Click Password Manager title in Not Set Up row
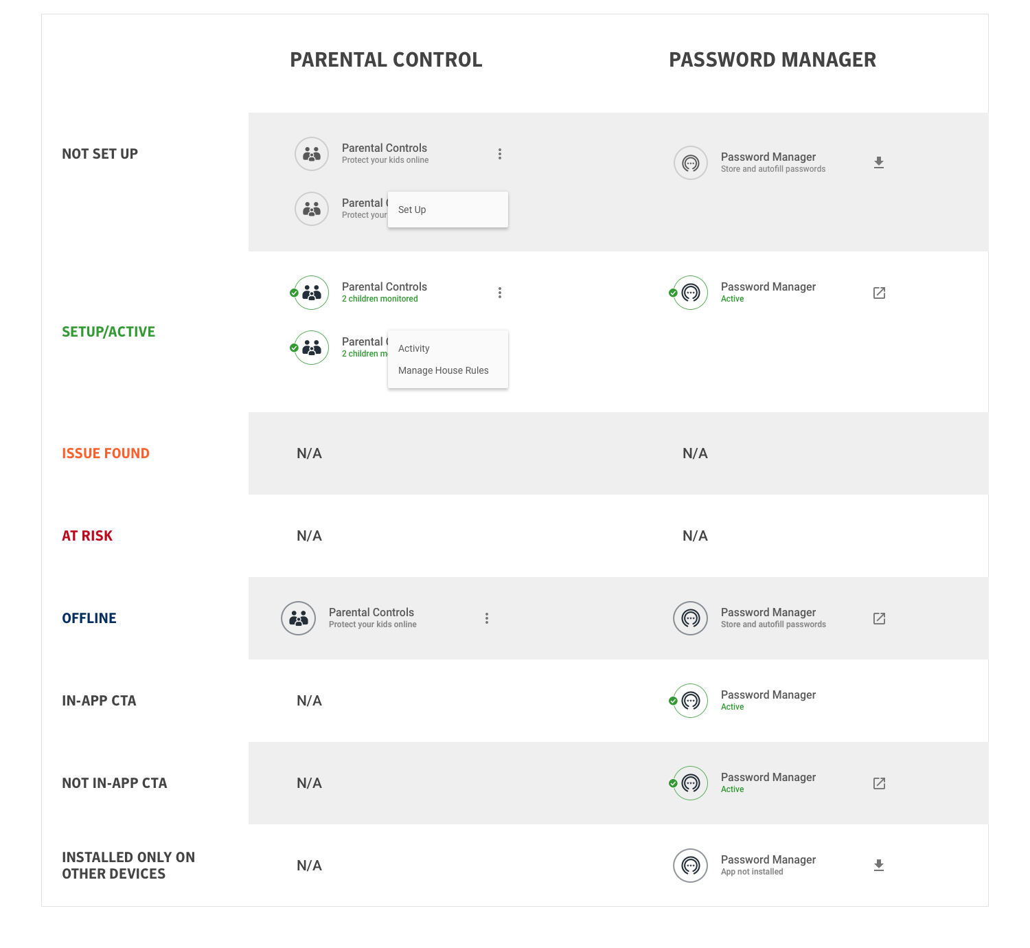The height and width of the screenshot is (948, 1030). click(x=768, y=157)
